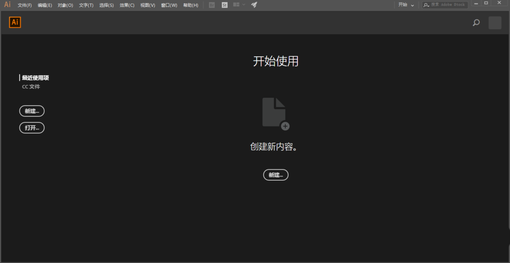Viewport: 510px width, 263px height.
Task: Select 最近使用项 in the sidebar
Action: [x=36, y=78]
